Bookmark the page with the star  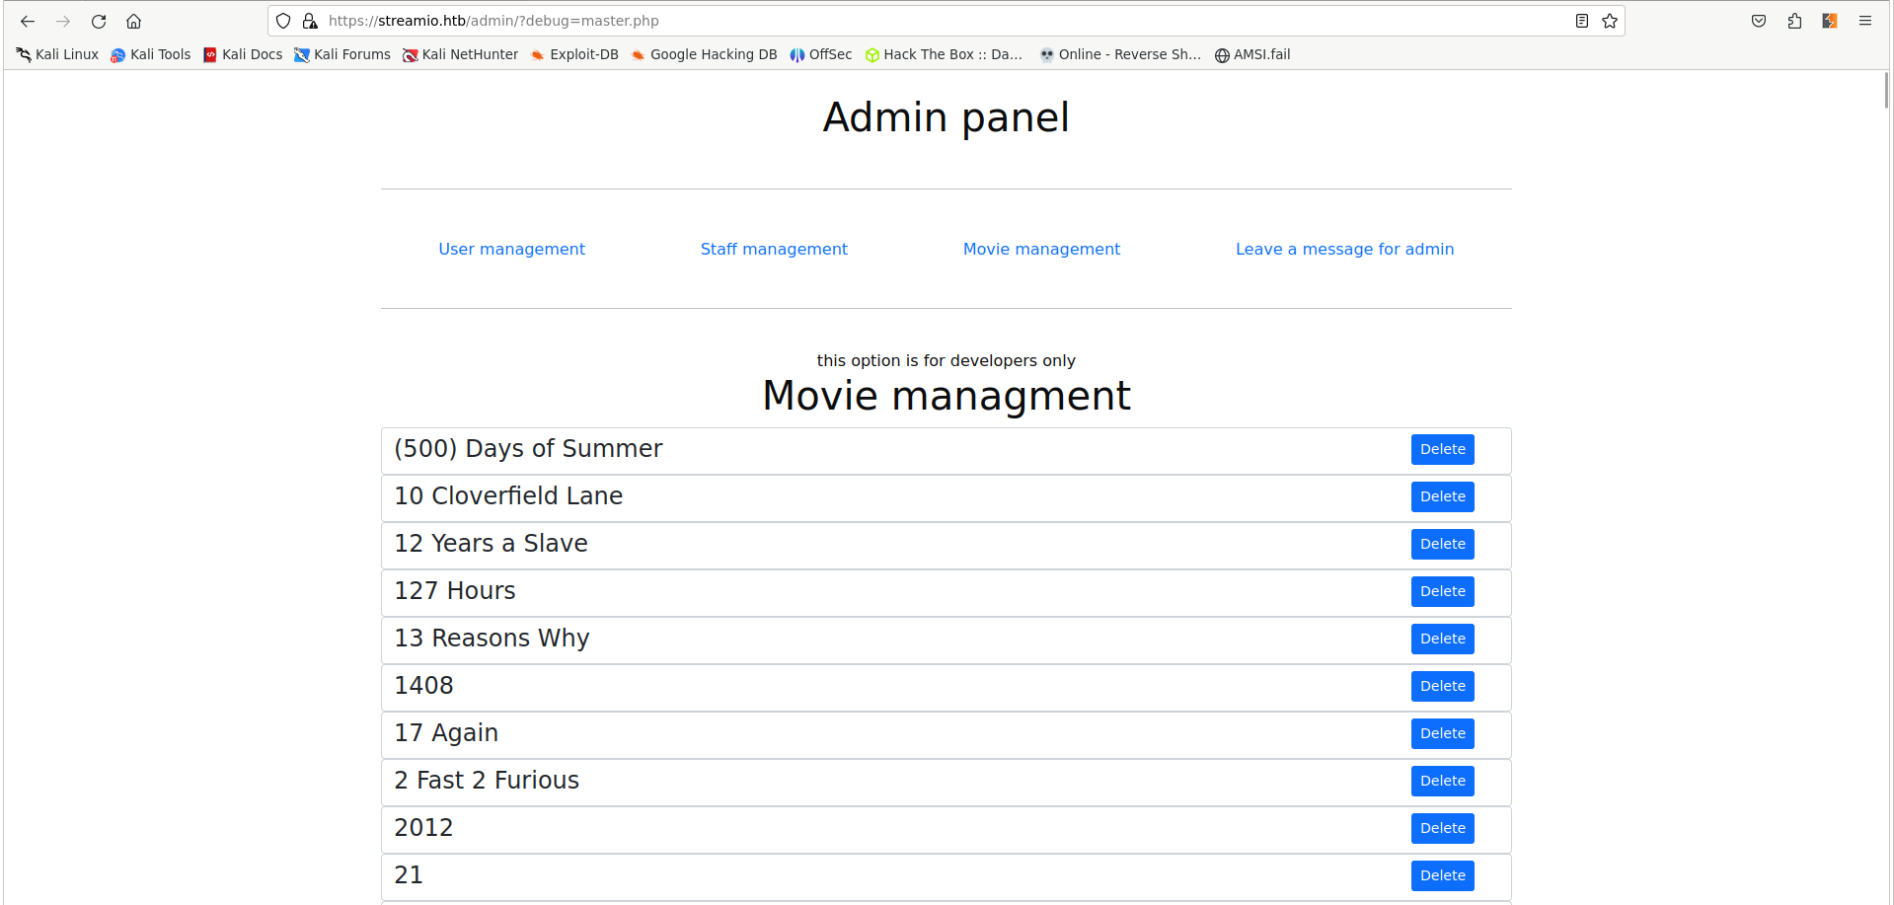pos(1610,21)
